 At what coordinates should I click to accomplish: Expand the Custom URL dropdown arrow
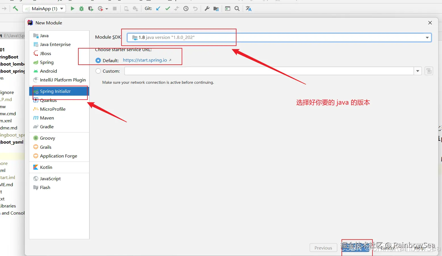pos(418,71)
